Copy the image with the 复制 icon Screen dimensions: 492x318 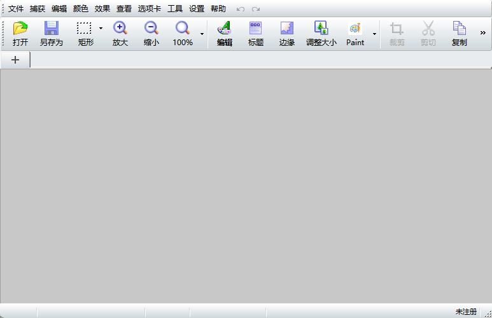tap(460, 34)
